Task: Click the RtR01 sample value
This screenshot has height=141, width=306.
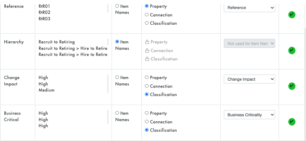Action: [x=44, y=6]
